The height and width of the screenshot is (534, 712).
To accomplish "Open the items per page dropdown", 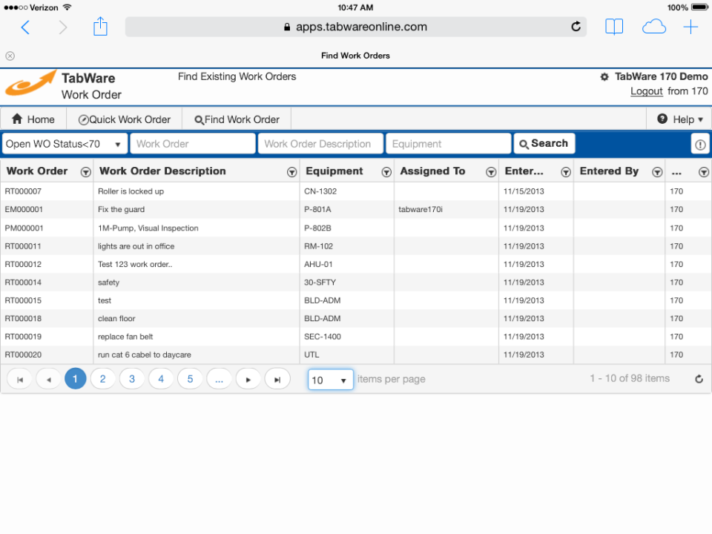I will tap(330, 378).
